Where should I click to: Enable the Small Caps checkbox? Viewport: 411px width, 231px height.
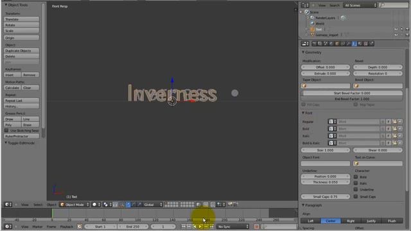point(356,196)
